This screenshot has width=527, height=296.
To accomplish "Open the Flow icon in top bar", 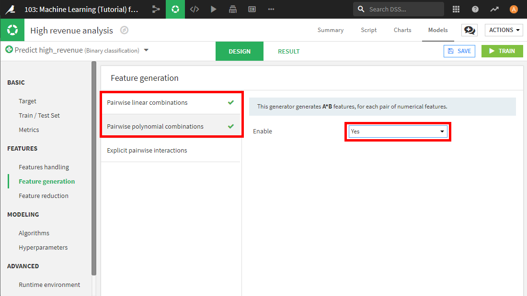I will pyautogui.click(x=156, y=10).
